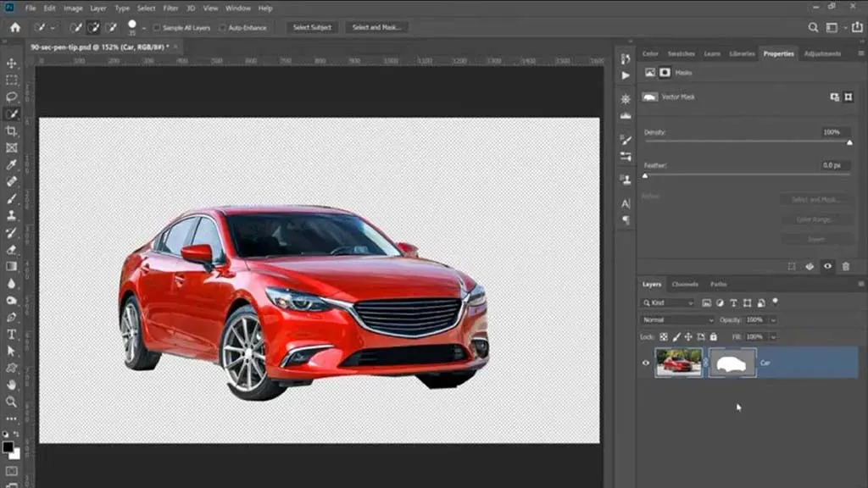Select the Hand tool
Screen dimensions: 868x488
[11, 385]
